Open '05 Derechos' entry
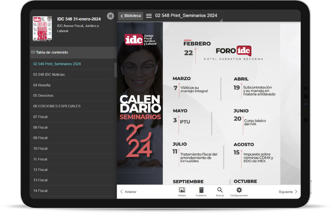Screen dimensions: 333x214 pyautogui.click(x=72, y=95)
